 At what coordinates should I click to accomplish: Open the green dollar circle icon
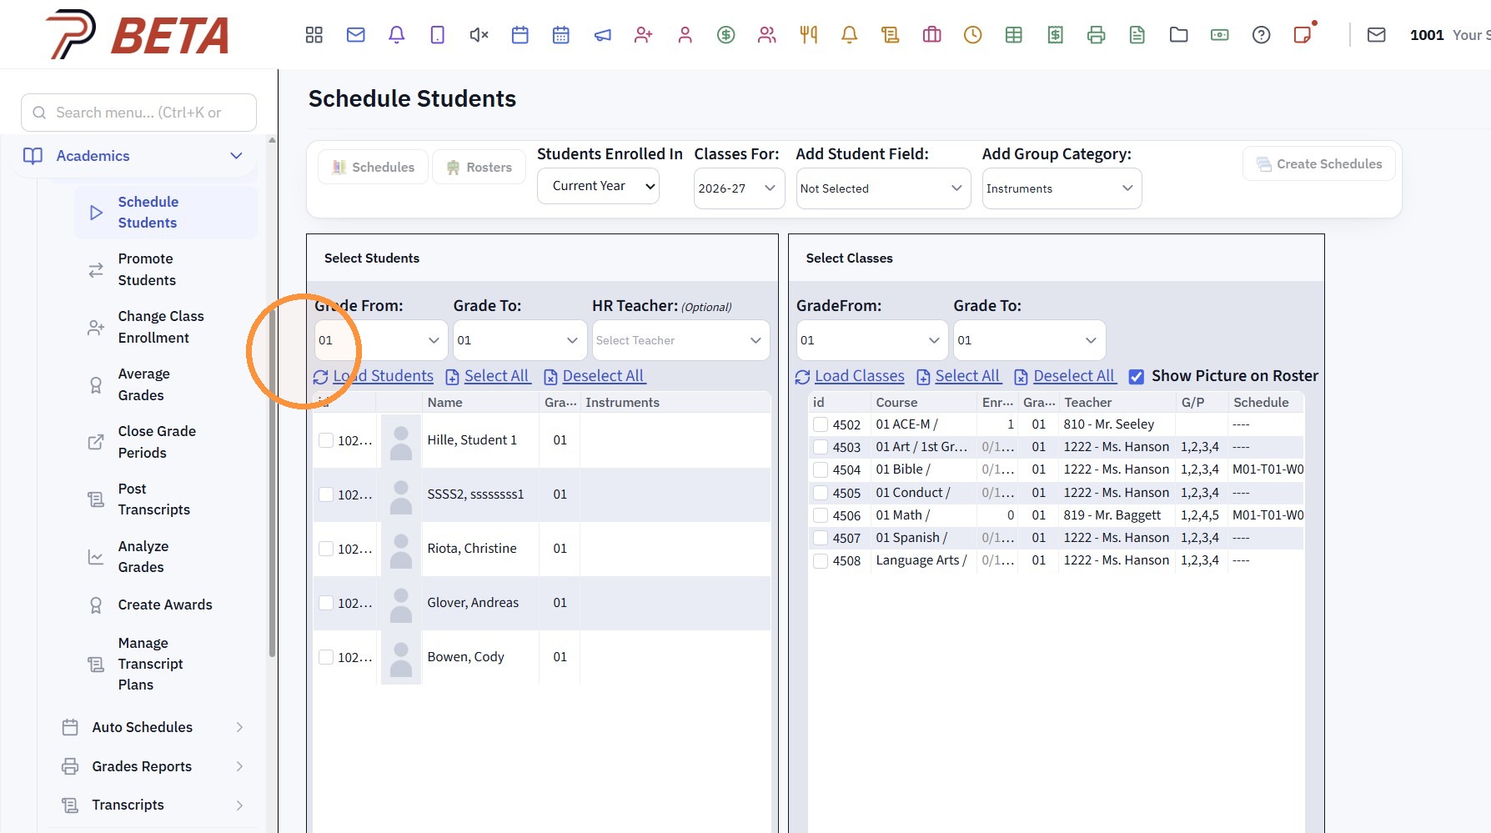tap(726, 35)
